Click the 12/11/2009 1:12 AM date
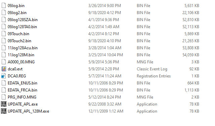The height and width of the screenshot is (126, 215). point(106,111)
